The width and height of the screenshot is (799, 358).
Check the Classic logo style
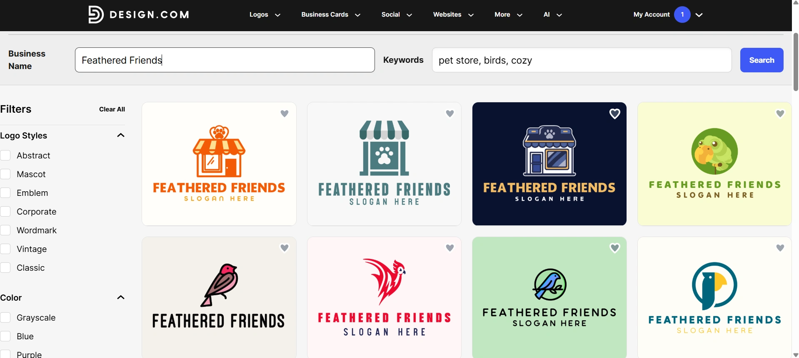click(5, 268)
